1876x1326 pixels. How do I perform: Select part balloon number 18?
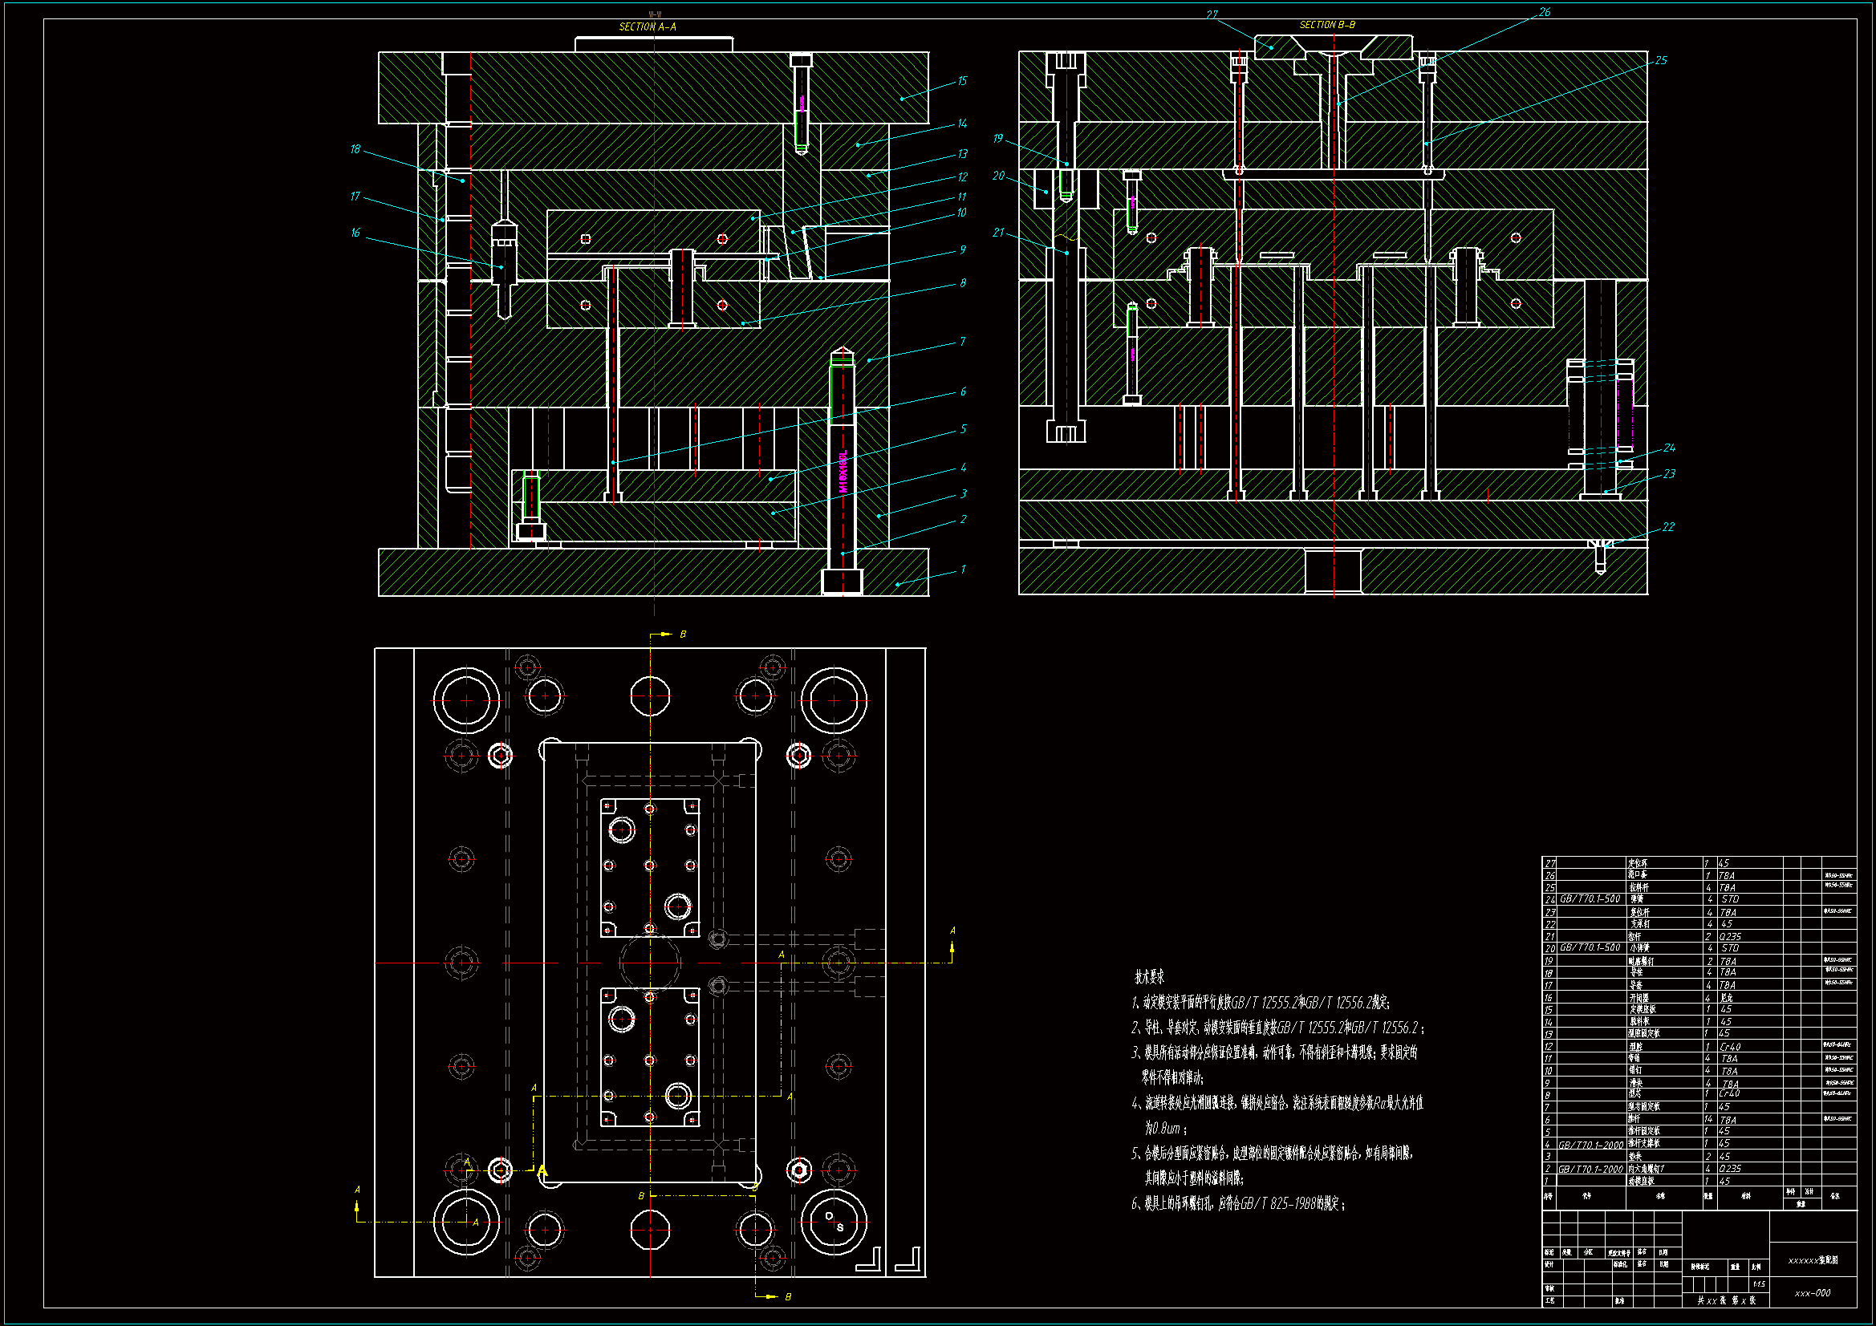[355, 149]
